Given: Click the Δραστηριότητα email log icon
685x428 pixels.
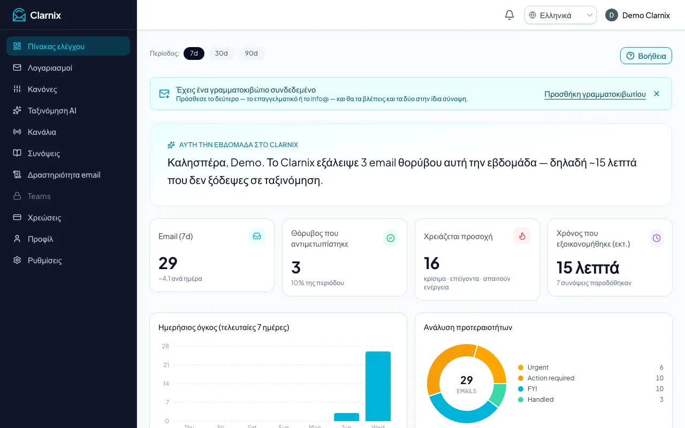Looking at the screenshot, I should click(17, 174).
